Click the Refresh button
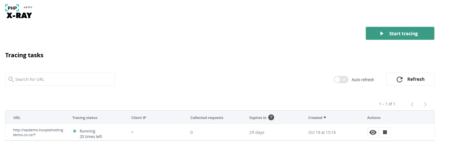Screen dimensions: 449x150 coord(410,79)
